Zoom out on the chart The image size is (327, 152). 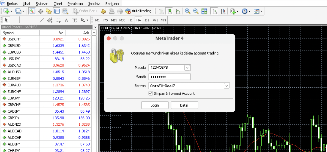pyautogui.click(x=196, y=11)
